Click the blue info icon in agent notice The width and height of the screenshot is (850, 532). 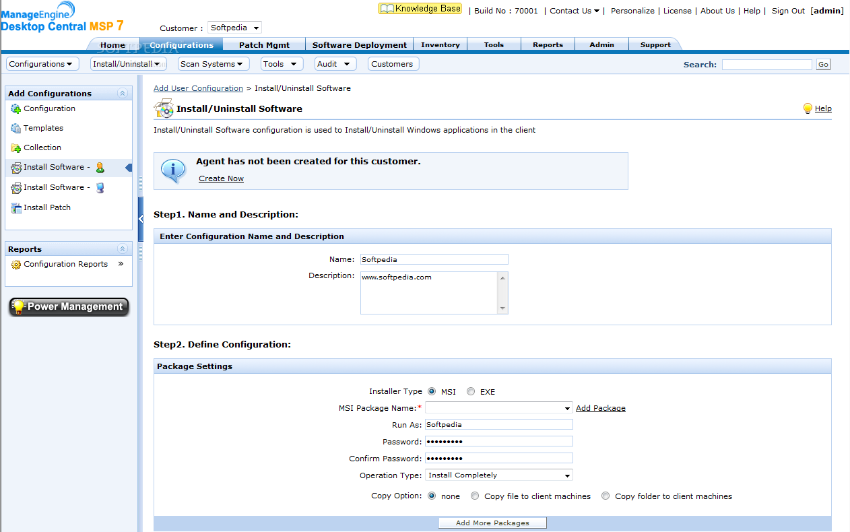[x=174, y=170]
